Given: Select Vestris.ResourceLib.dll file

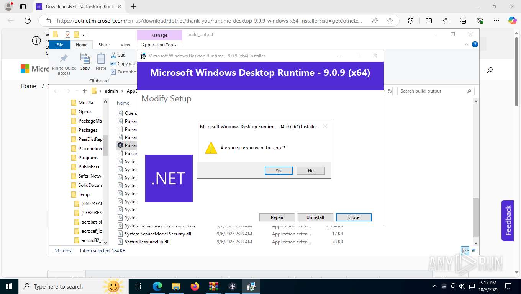Looking at the screenshot, I should point(147,242).
